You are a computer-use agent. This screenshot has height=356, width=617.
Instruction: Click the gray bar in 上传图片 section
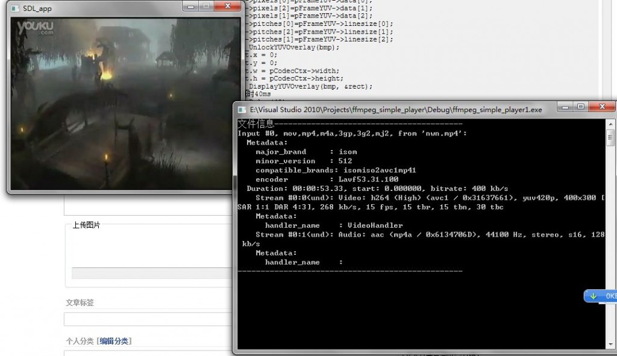click(151, 273)
